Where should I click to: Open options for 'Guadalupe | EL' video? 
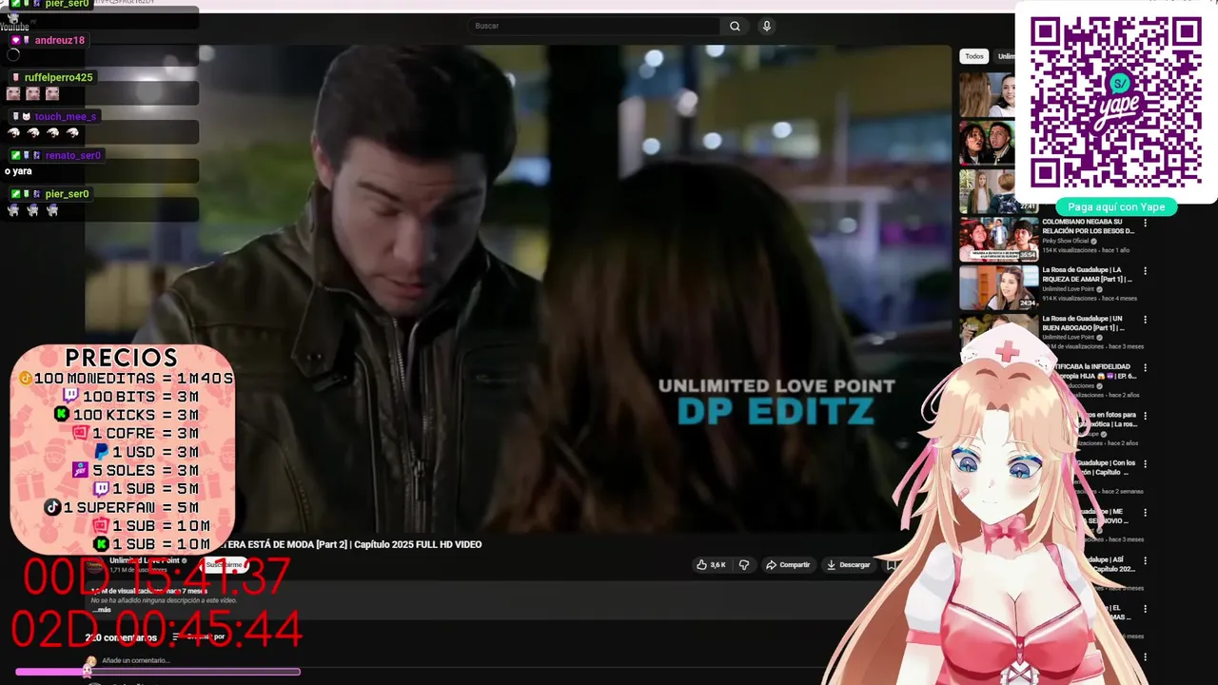(1145, 609)
